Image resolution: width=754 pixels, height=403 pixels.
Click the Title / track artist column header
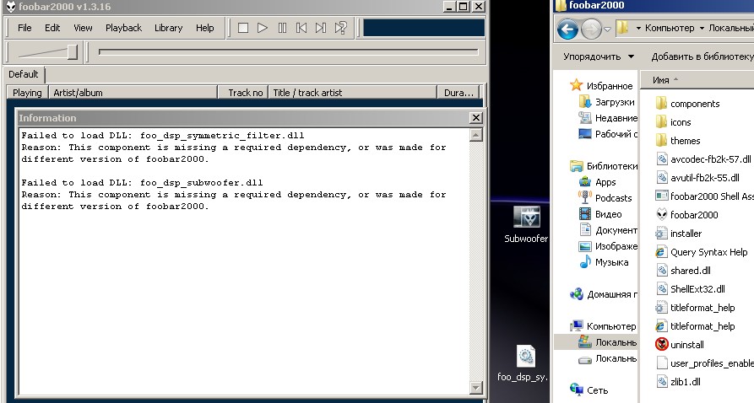pyautogui.click(x=353, y=93)
